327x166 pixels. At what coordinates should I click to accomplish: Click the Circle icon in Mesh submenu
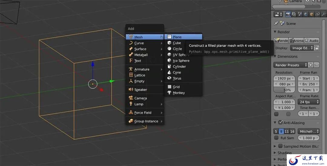[169, 48]
